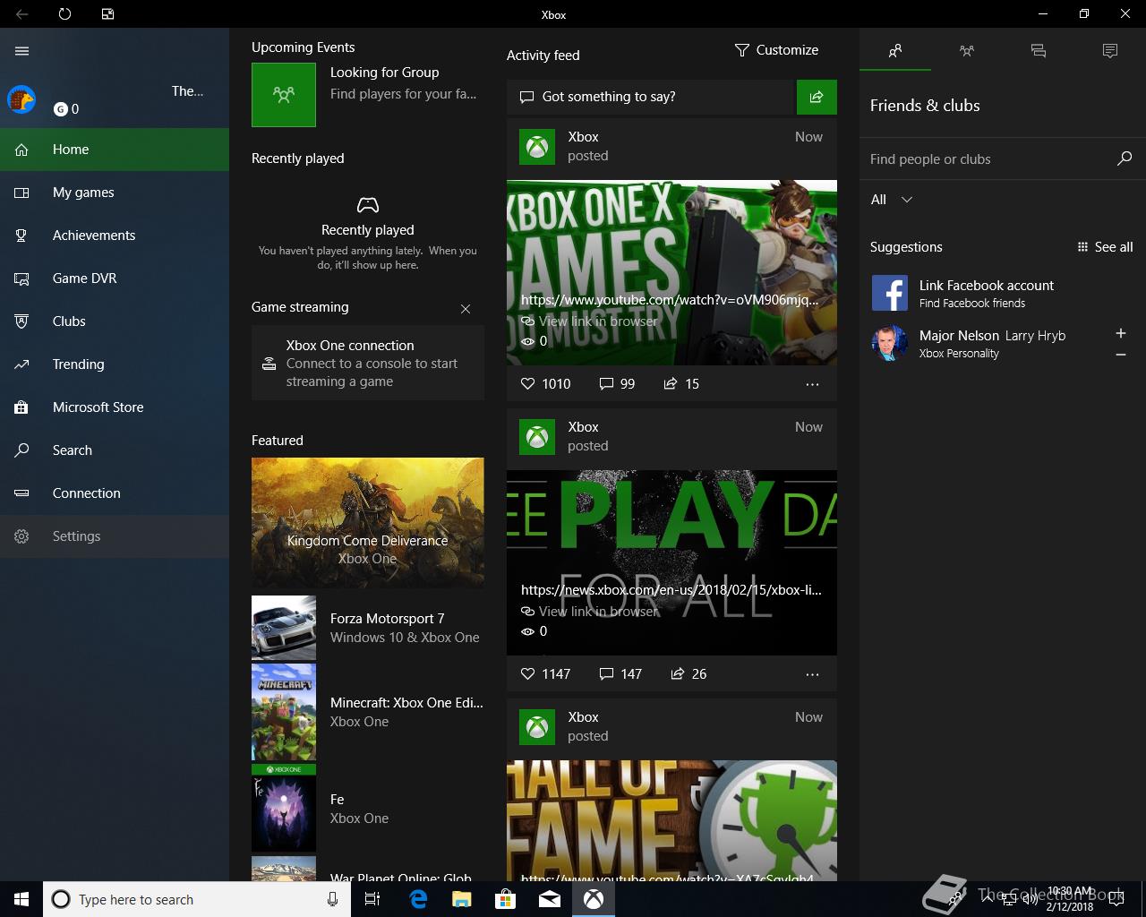Open the Messages tab icon
1146x917 pixels.
(x=1039, y=51)
